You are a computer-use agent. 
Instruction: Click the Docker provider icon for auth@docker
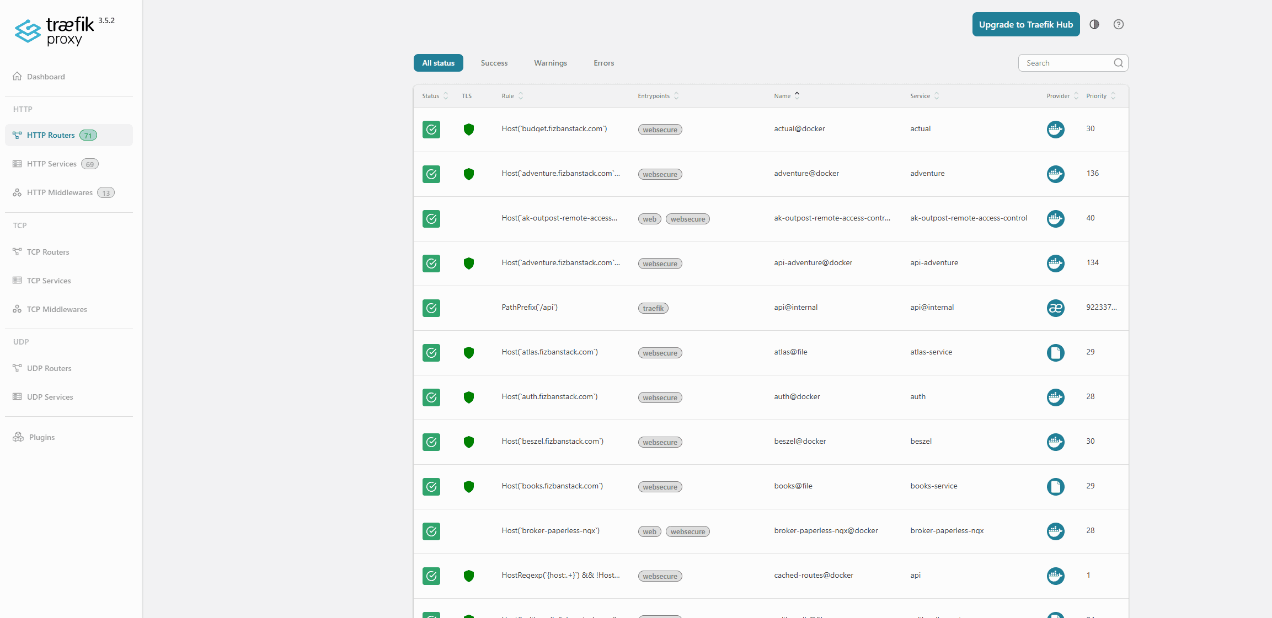(x=1056, y=397)
